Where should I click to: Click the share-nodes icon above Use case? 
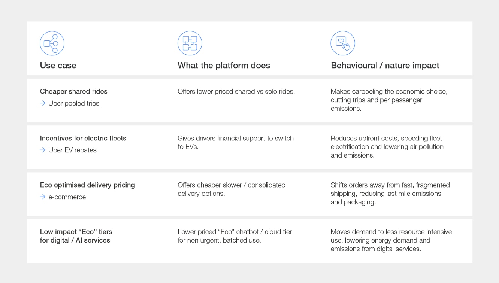(52, 43)
